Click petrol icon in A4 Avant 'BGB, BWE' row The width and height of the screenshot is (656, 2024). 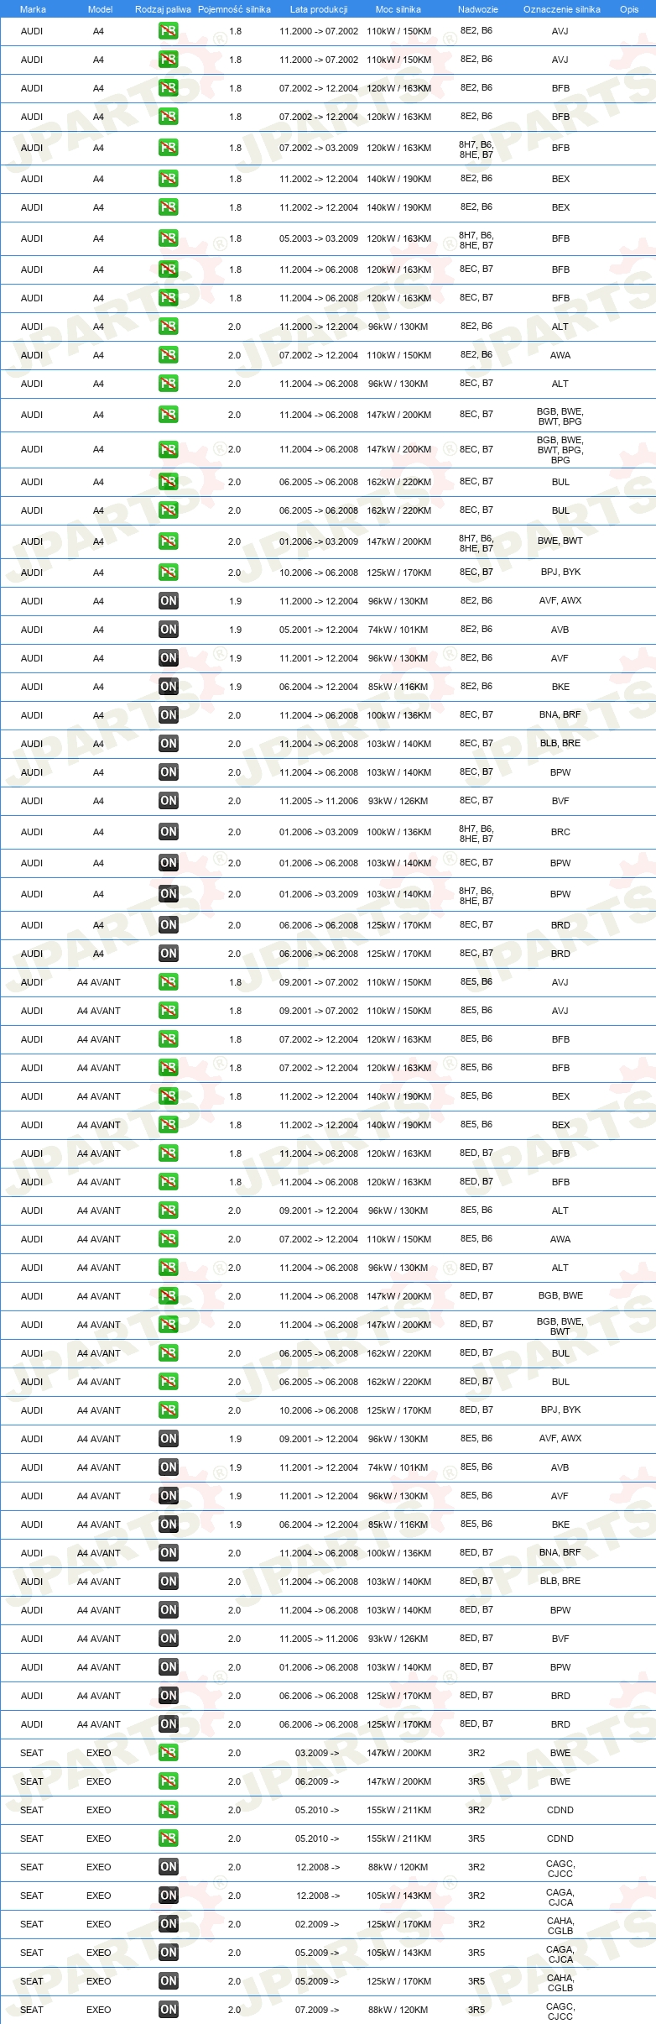click(169, 1296)
